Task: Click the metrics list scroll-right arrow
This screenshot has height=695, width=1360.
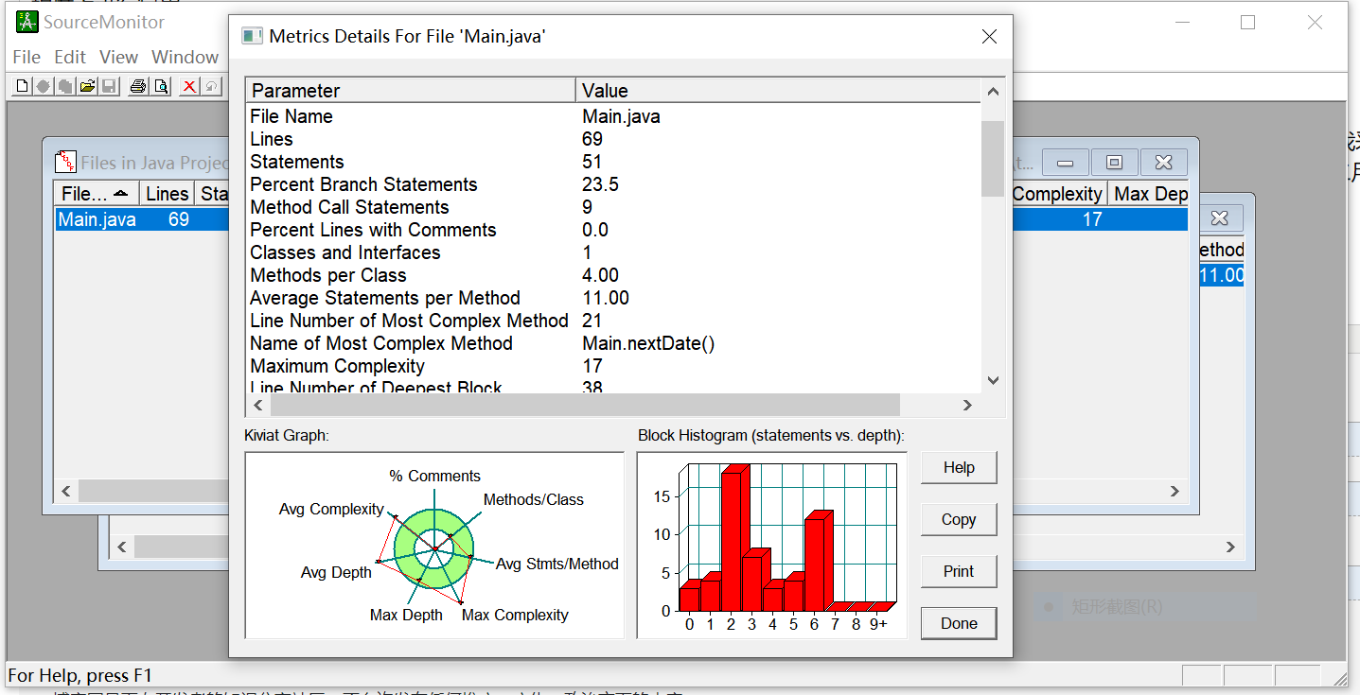Action: point(967,405)
